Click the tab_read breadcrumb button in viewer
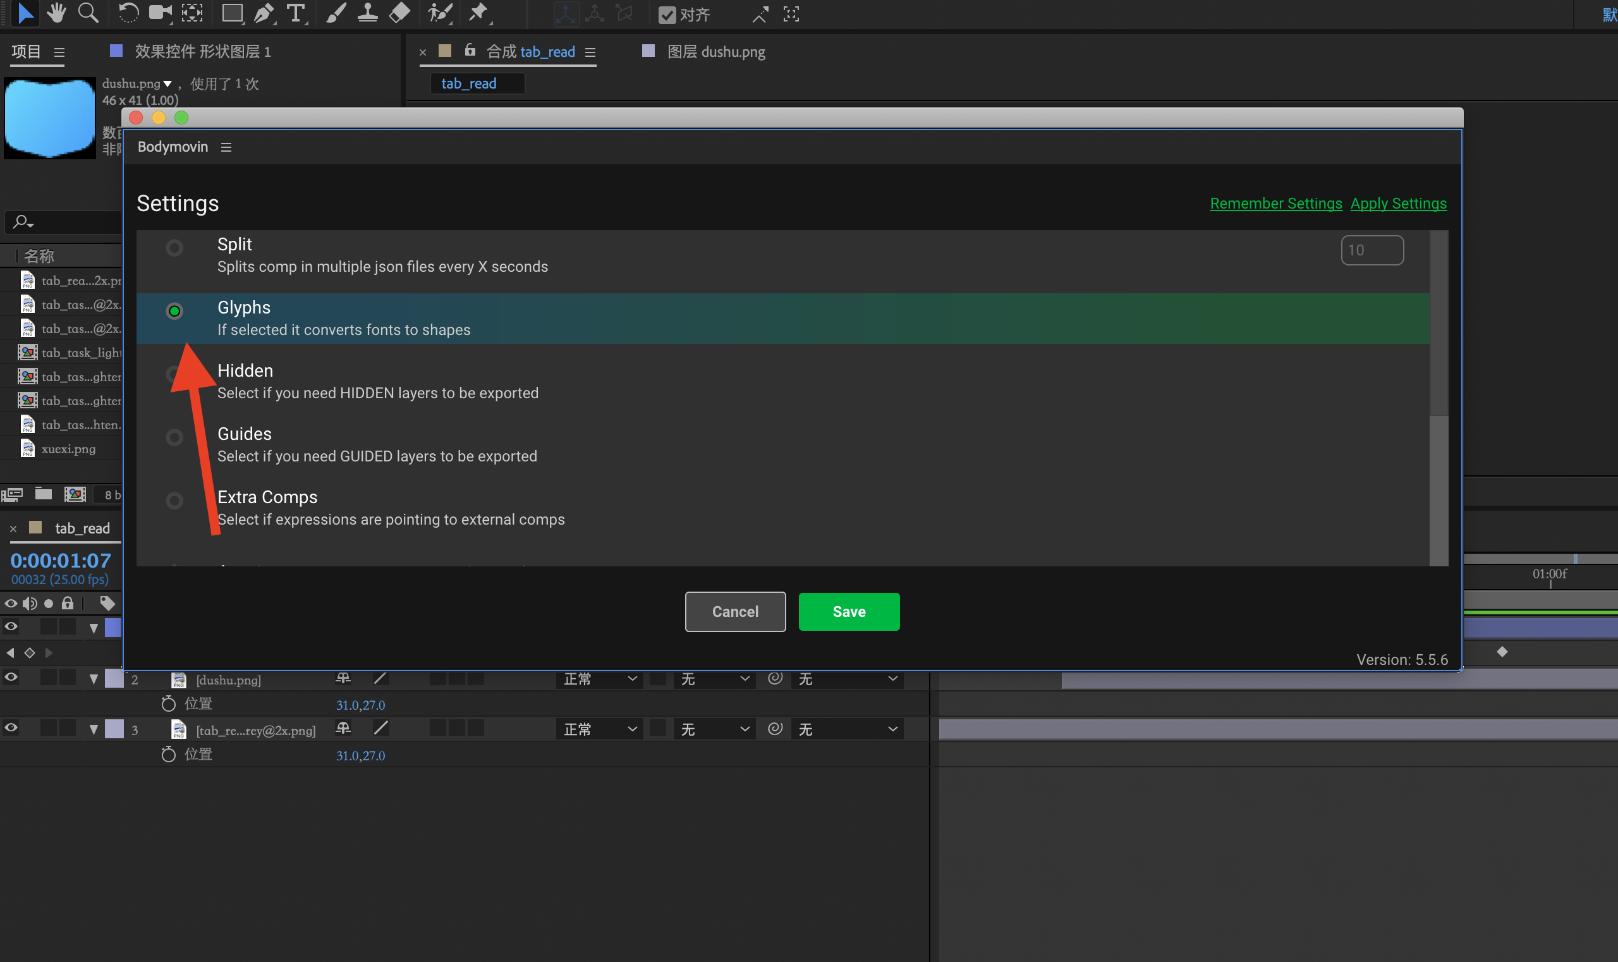The width and height of the screenshot is (1618, 962). 477,83
